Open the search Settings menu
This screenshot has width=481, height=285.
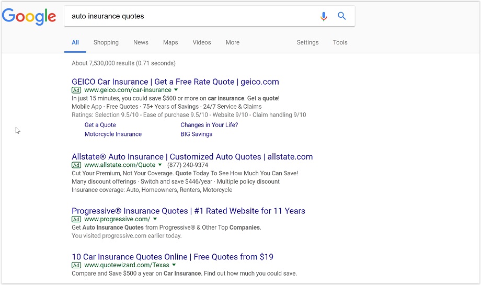click(x=307, y=42)
